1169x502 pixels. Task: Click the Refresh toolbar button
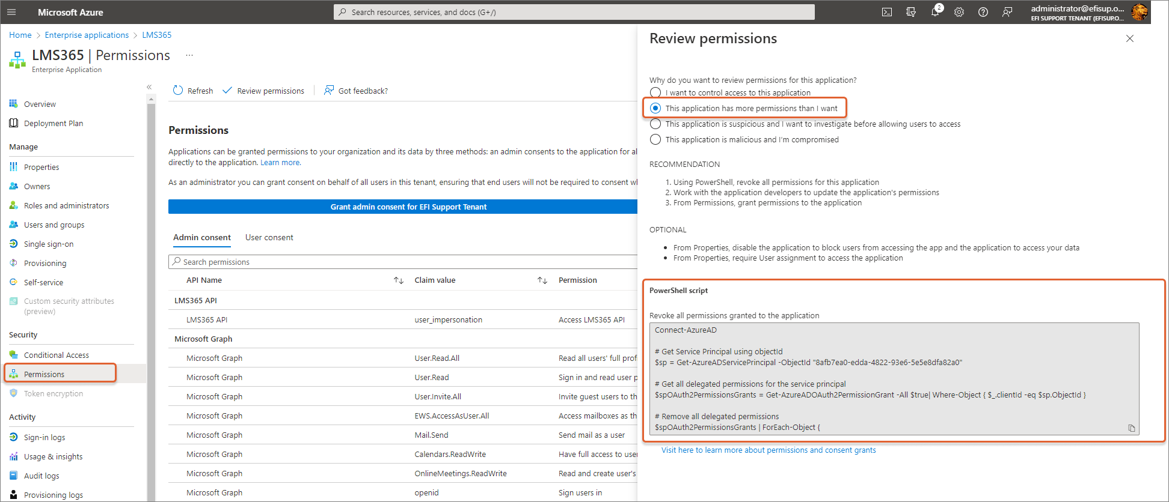click(193, 91)
